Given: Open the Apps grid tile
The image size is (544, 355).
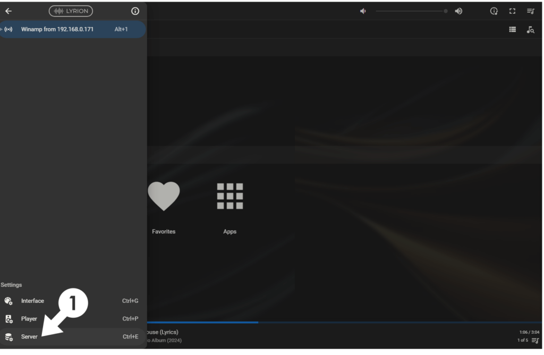Looking at the screenshot, I should (x=229, y=197).
